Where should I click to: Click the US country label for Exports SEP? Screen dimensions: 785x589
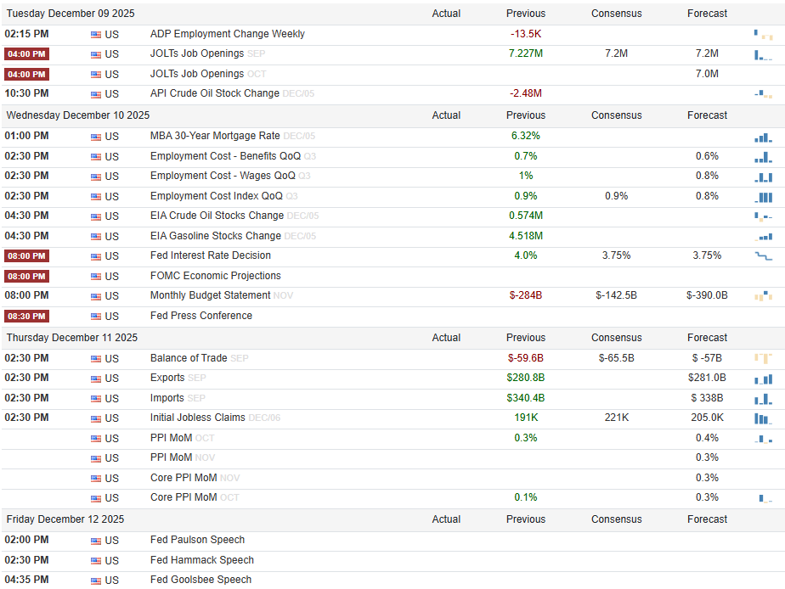pyautogui.click(x=111, y=379)
